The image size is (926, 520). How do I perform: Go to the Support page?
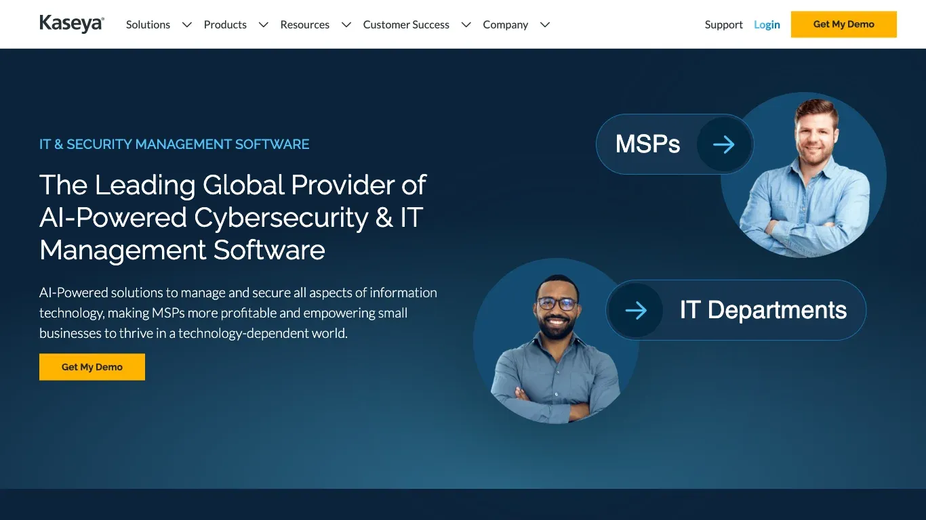pyautogui.click(x=723, y=24)
